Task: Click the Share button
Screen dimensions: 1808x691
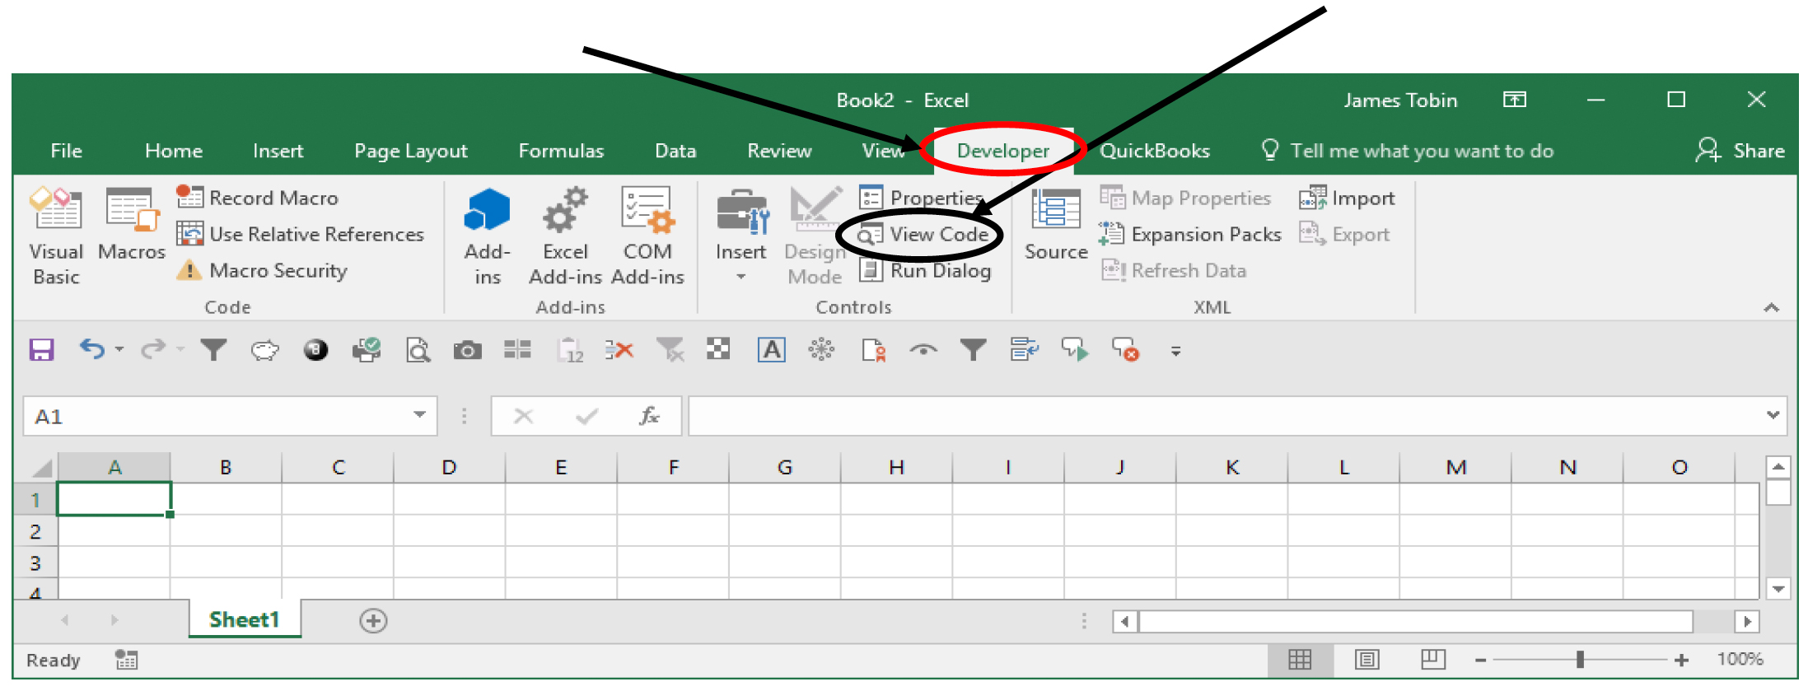Action: click(1740, 151)
